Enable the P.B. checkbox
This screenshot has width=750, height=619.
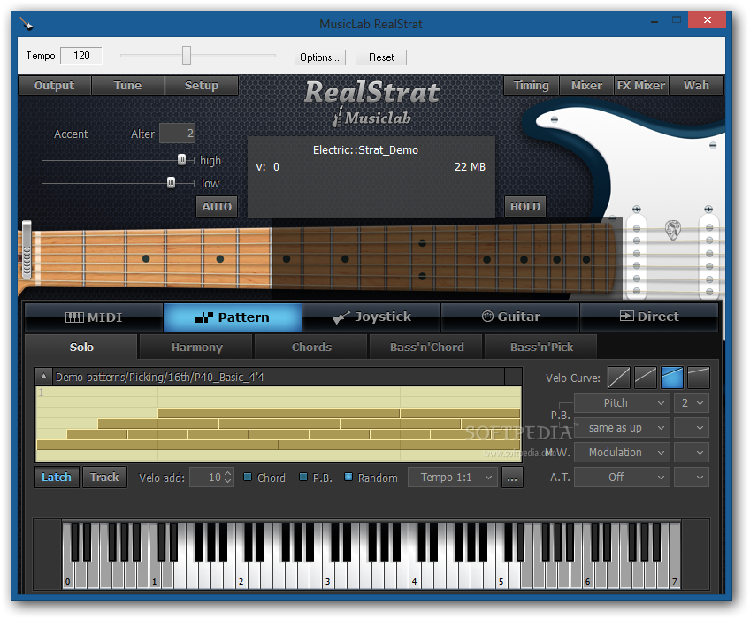(x=303, y=477)
